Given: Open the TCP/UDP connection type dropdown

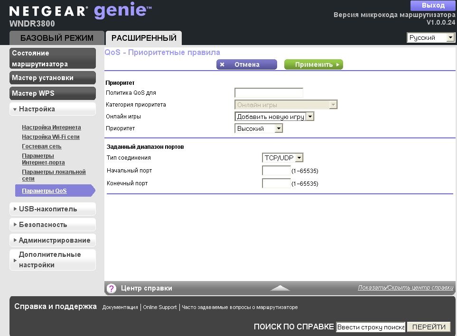Looking at the screenshot, I should coord(282,158).
